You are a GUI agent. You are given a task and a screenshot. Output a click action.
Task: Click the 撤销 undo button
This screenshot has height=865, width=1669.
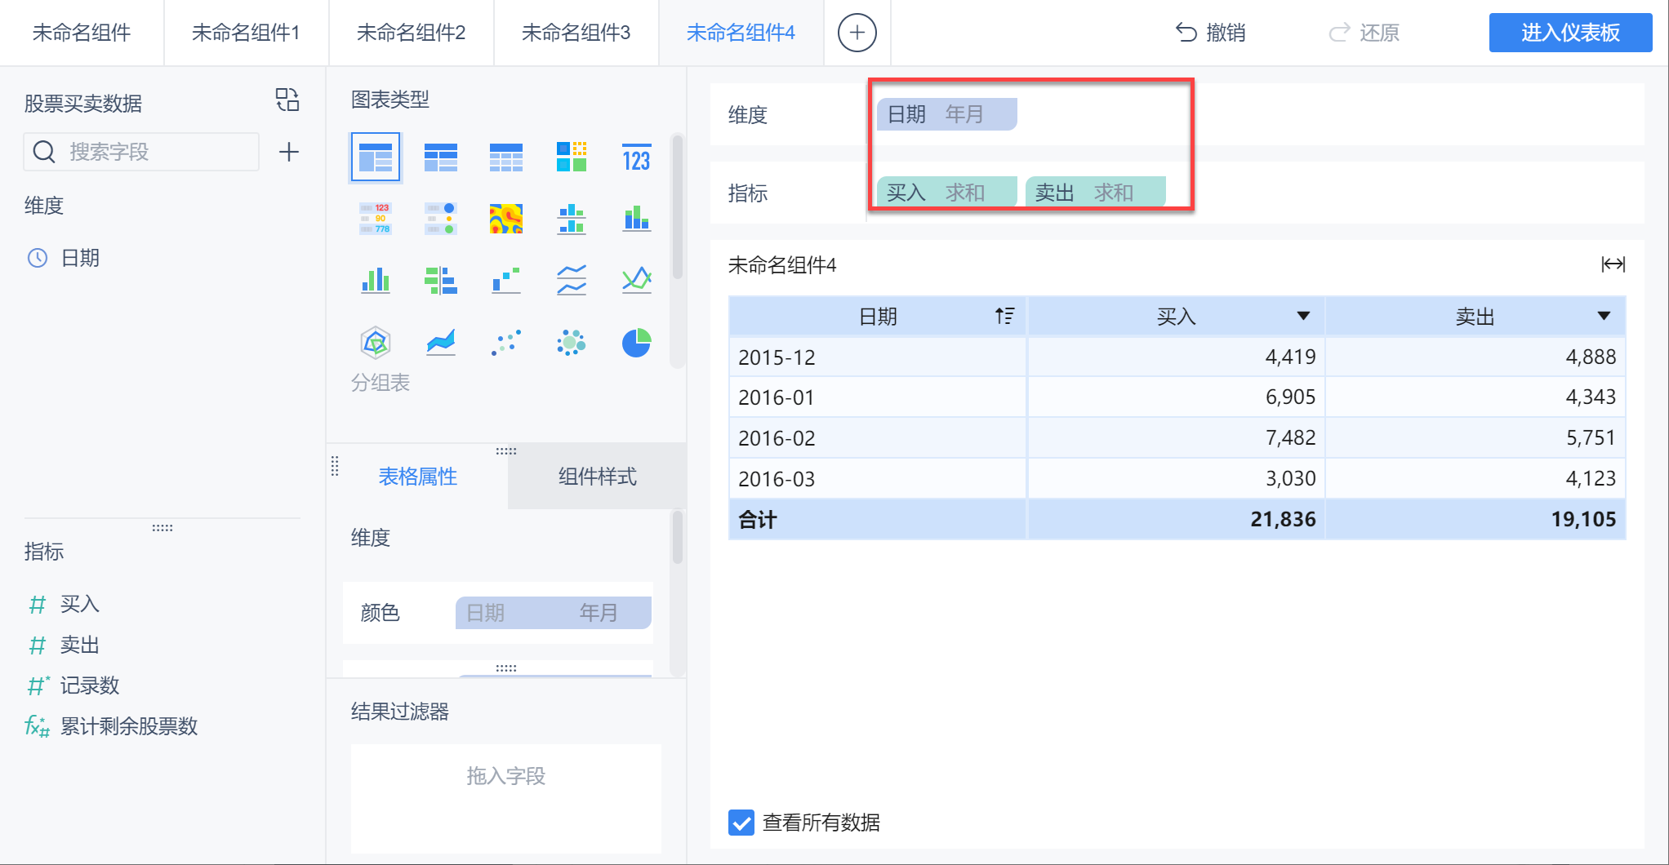1211,33
